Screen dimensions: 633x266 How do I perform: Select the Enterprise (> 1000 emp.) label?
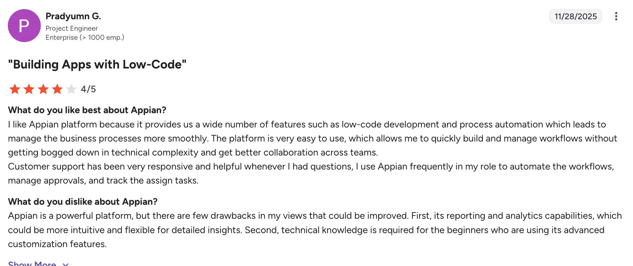(85, 37)
